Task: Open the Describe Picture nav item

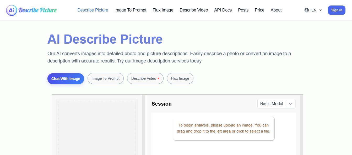Action: 93,10
